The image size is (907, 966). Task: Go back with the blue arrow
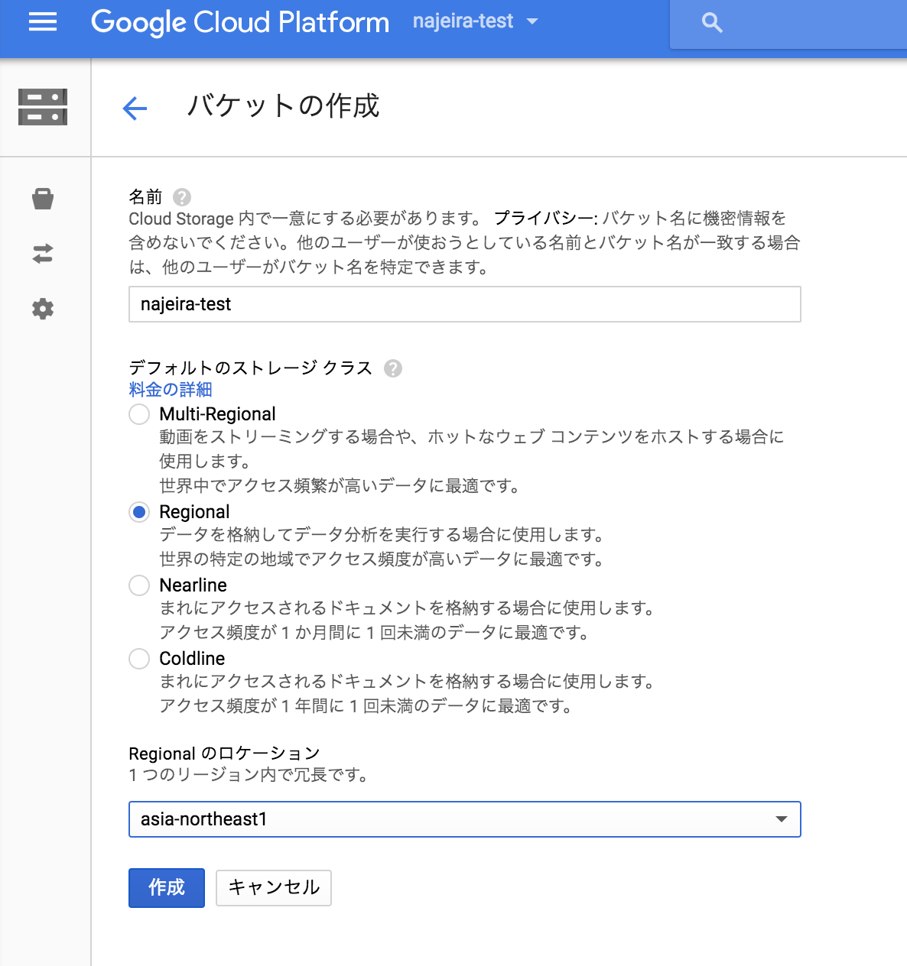coord(135,109)
